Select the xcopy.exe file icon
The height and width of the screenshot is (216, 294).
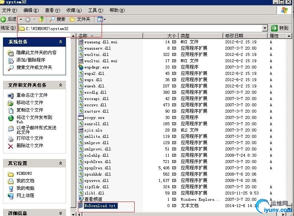click(x=81, y=117)
